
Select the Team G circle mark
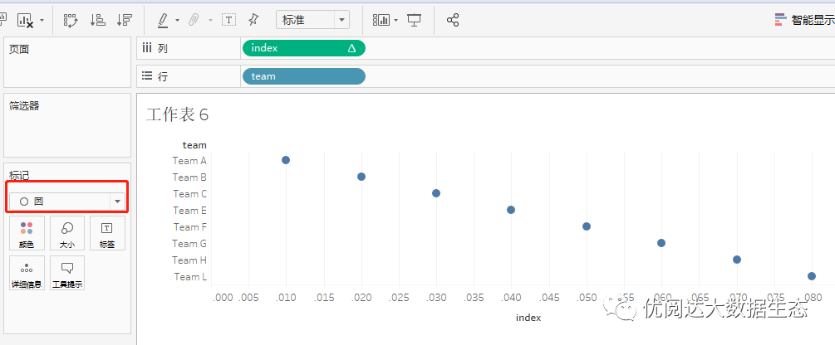coord(661,243)
